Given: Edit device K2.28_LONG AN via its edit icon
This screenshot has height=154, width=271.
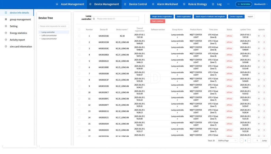Looking at the screenshot, I should coord(259,48).
